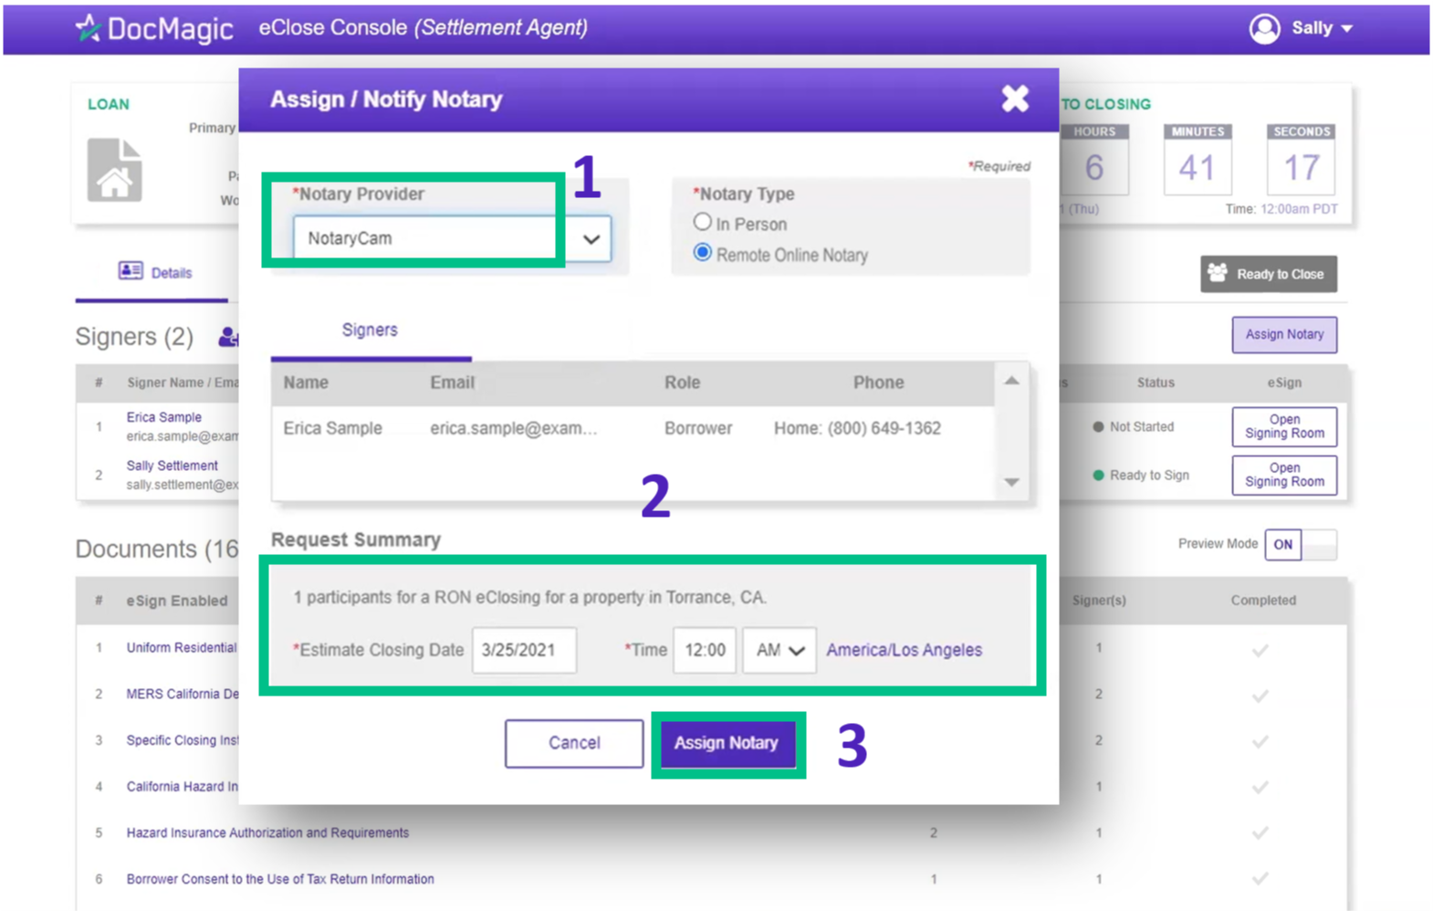This screenshot has height=911, width=1433.
Task: Click the Ready to Close people icon
Action: (x=1218, y=272)
